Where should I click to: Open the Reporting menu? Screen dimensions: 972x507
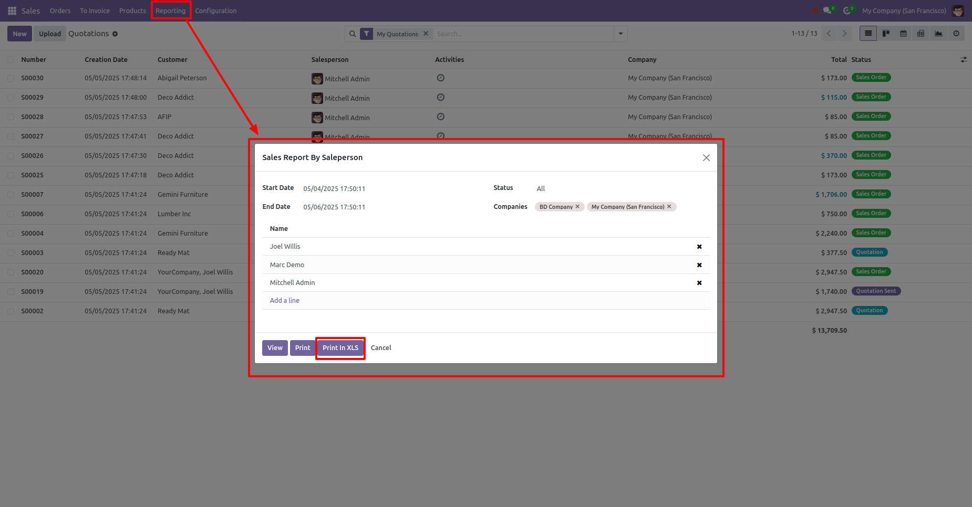170,10
